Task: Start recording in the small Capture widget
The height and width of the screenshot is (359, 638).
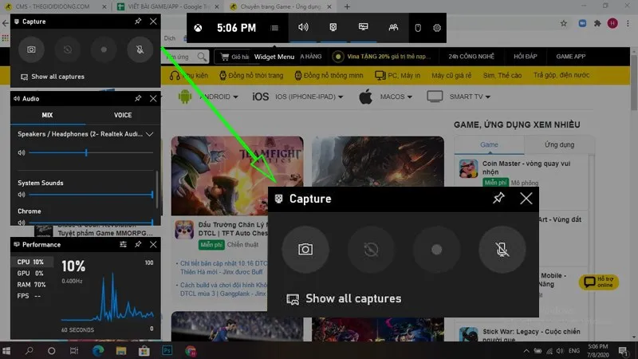Action: tap(104, 49)
